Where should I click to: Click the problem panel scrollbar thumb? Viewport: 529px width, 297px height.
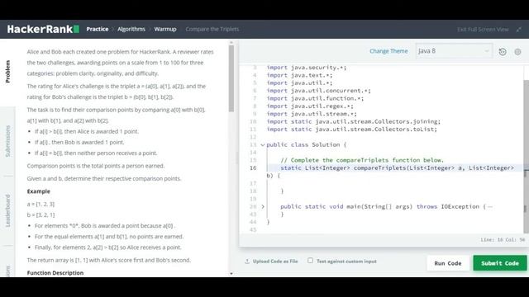(x=231, y=78)
